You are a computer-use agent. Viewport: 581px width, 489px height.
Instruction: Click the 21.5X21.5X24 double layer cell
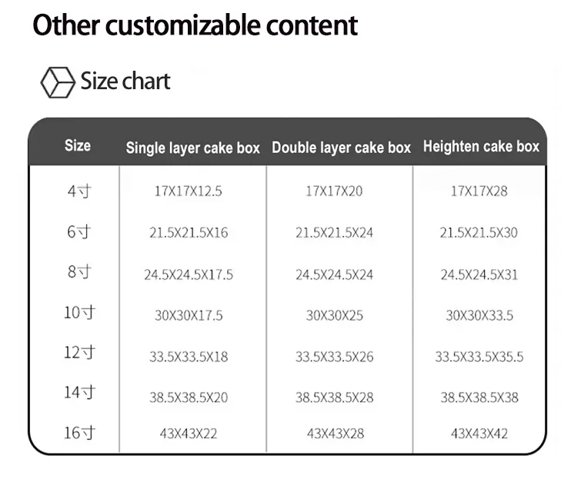[334, 232]
